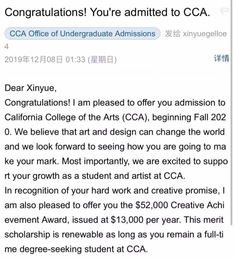Select sender chip CCA Office of Undergraduate Admissions
234x258 pixels.
[x=82, y=33]
